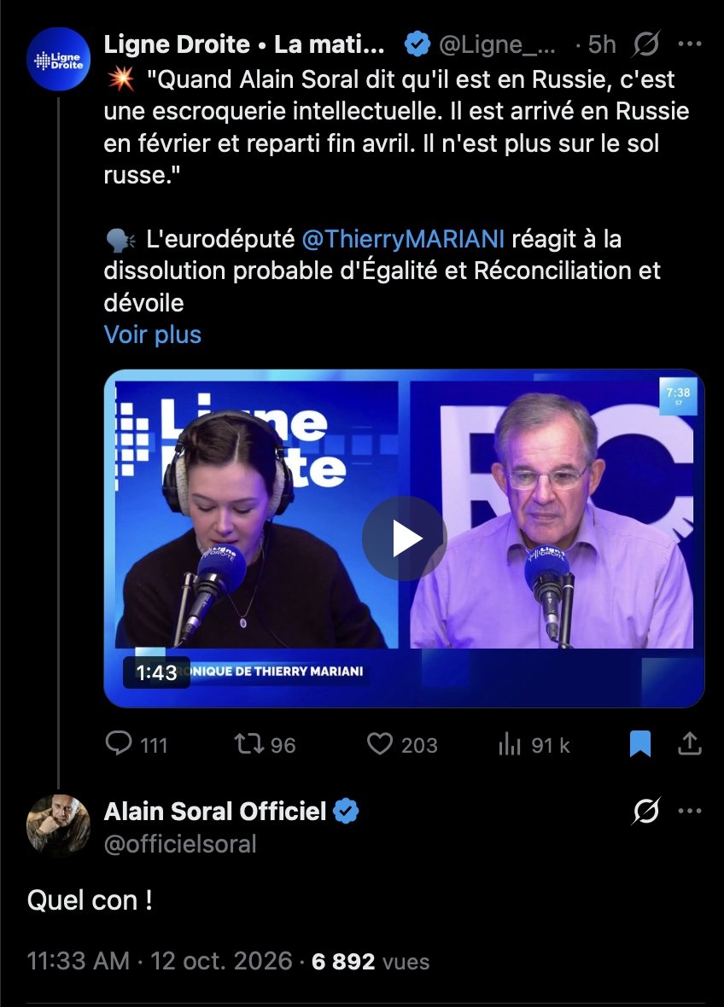Like the Ligne Droite tweet
Image resolution: width=724 pixels, height=1007 pixels.
point(380,743)
